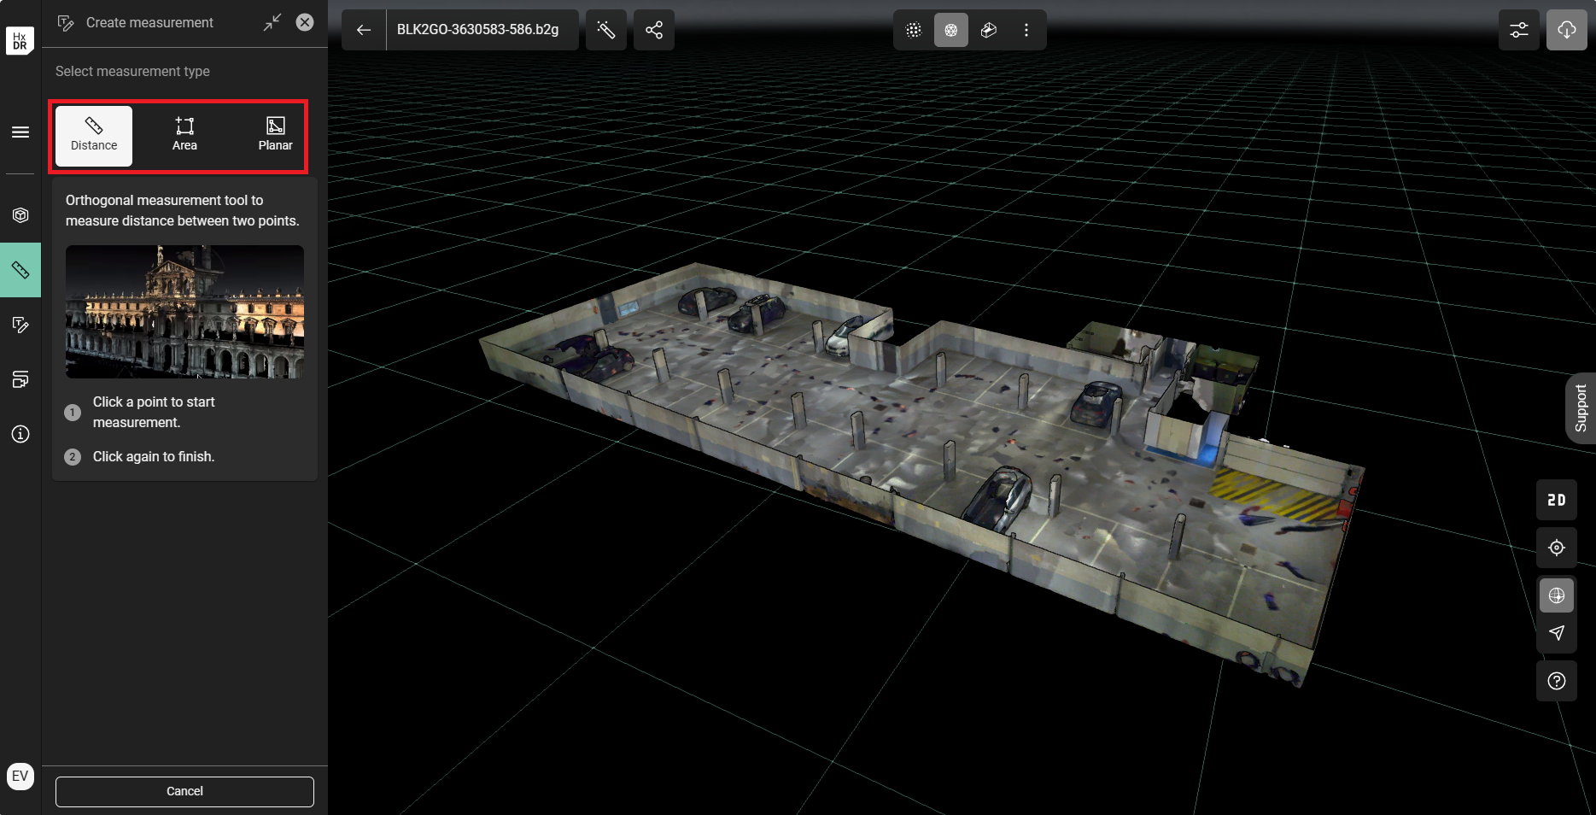Select the fly paper-plane navigation mode
The width and height of the screenshot is (1596, 815).
[1557, 633]
